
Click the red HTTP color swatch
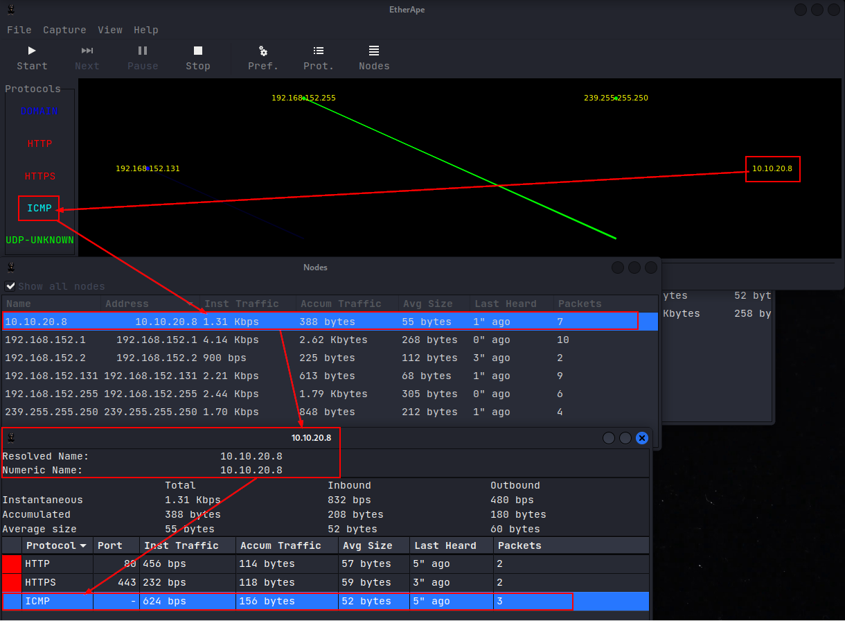pyautogui.click(x=12, y=564)
